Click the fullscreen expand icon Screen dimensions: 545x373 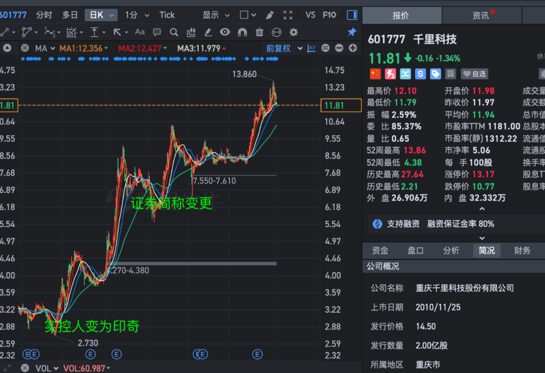[288, 15]
